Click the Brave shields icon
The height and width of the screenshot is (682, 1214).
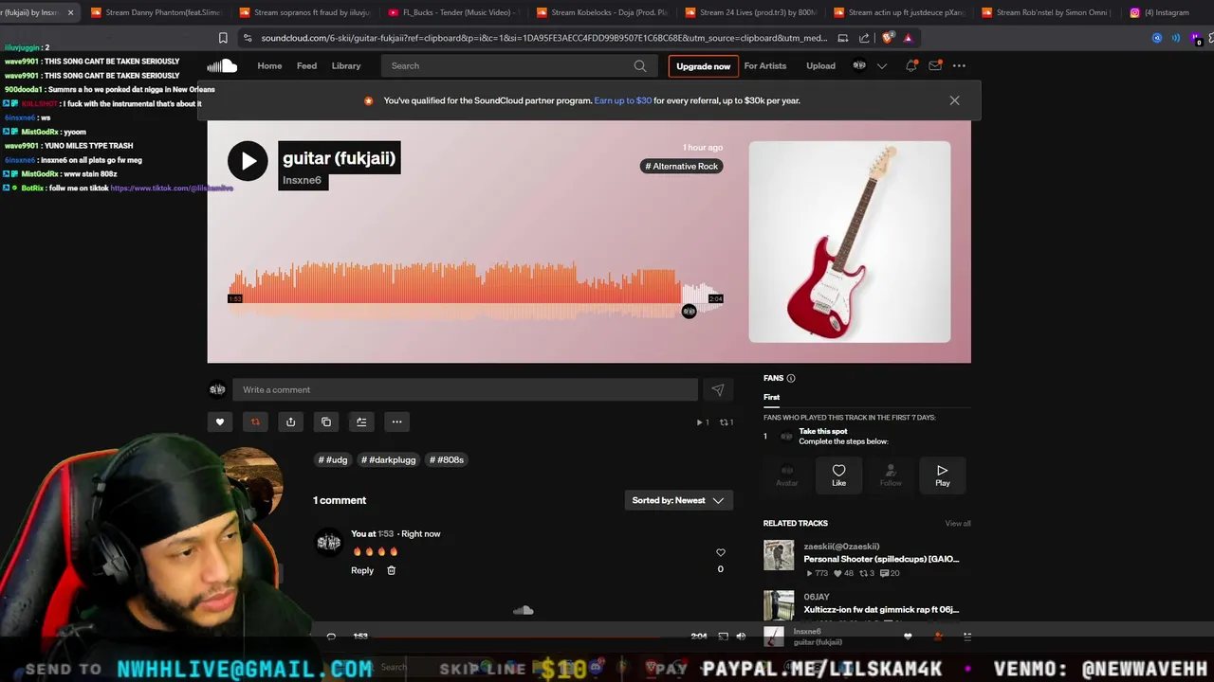point(887,38)
